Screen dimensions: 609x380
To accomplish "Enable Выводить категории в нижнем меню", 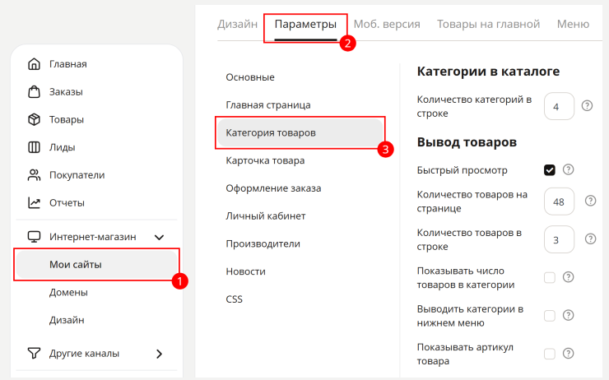I will 550,316.
